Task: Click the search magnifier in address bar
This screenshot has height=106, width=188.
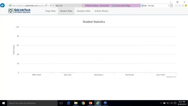Action: pyautogui.click(x=46, y=6)
